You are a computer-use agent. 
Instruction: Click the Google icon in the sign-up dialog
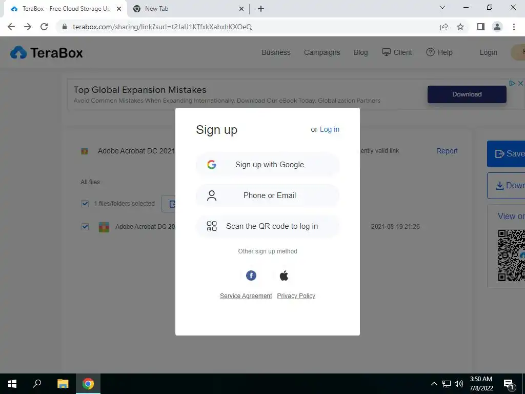click(212, 165)
